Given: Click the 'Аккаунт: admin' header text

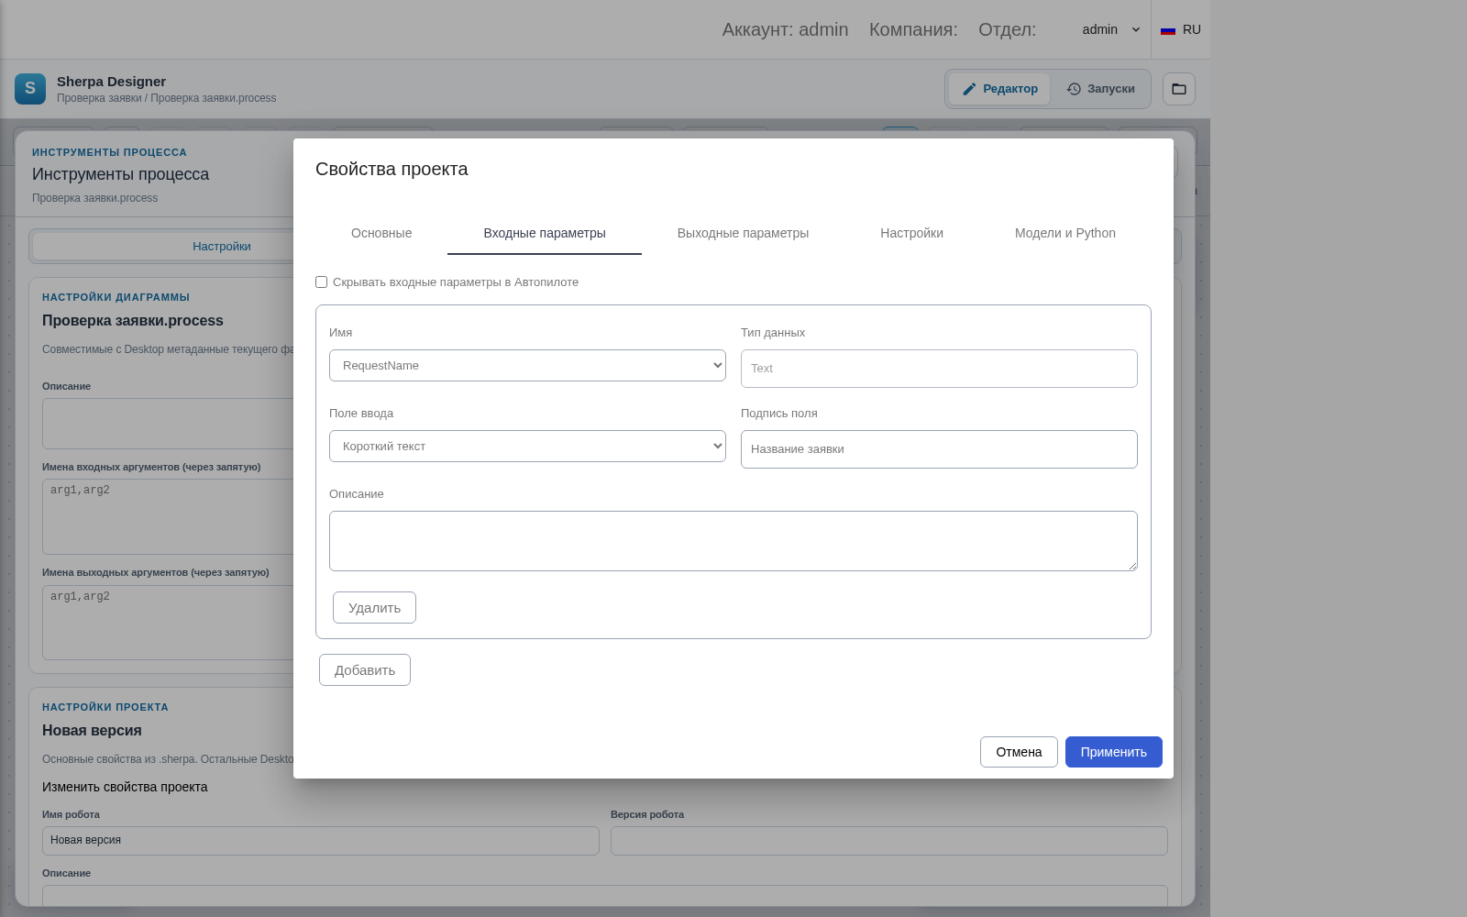Looking at the screenshot, I should 785,29.
